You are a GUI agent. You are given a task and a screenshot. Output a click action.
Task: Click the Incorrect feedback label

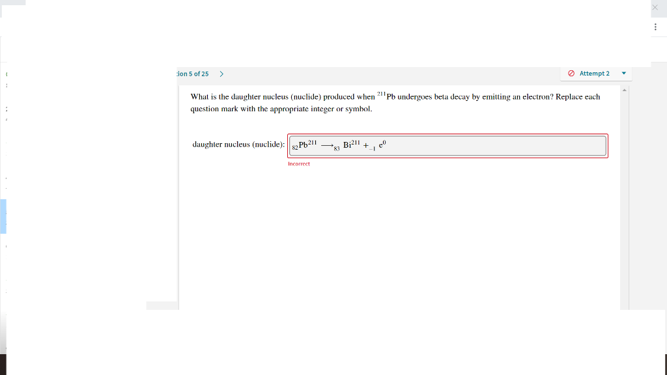point(299,164)
